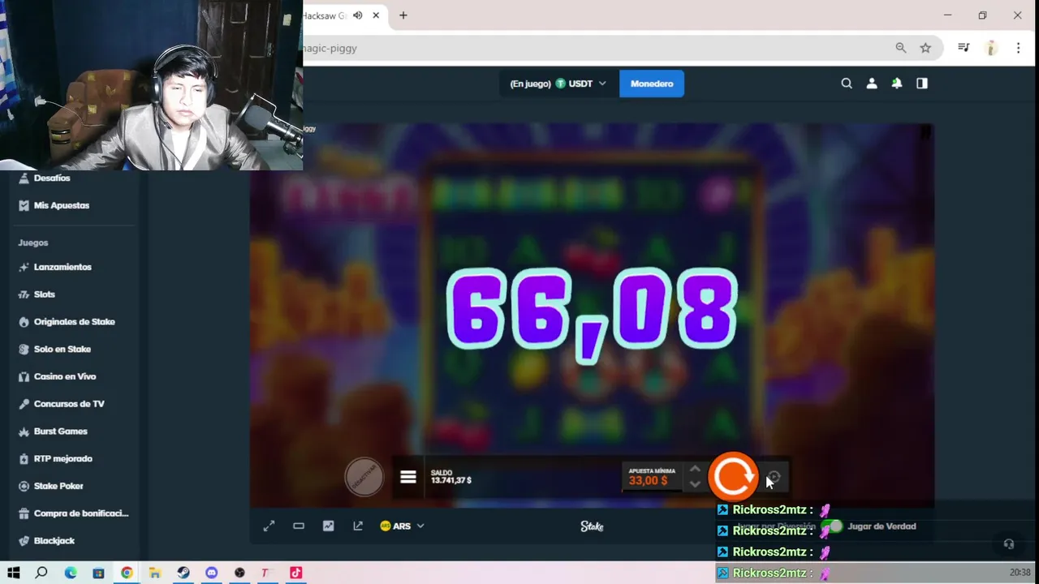Open live stats chart icon
Viewport: 1039px width, 584px height.
328,526
